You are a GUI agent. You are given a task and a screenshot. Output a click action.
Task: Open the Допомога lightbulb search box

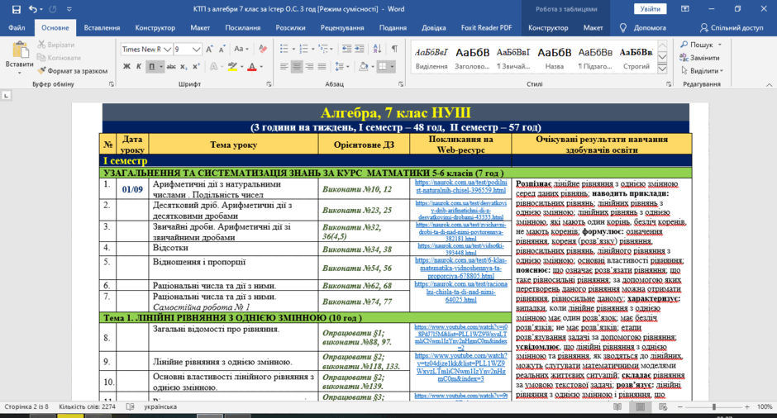[643, 28]
